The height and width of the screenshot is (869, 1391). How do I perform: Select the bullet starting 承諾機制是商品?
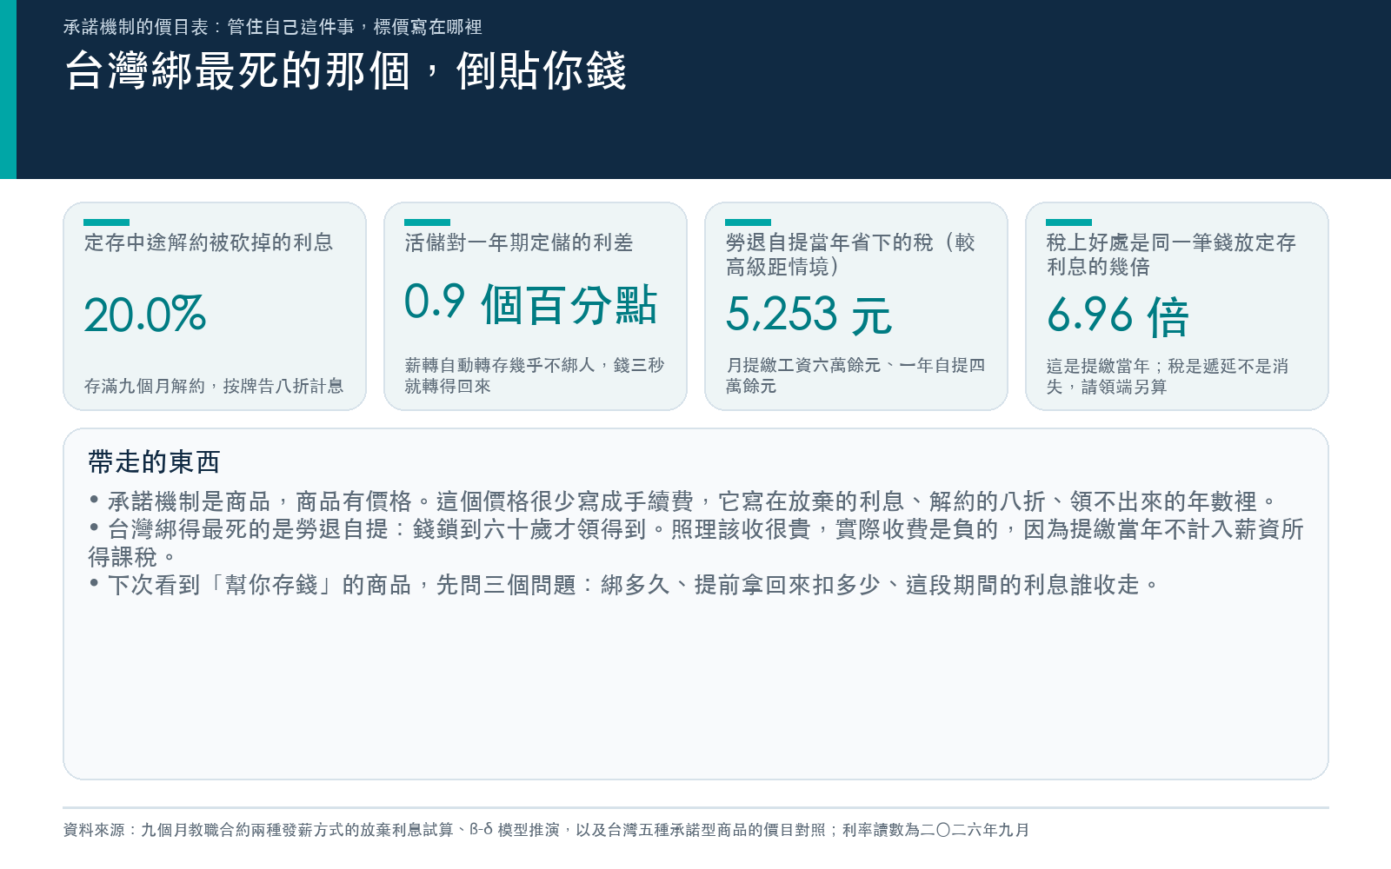point(683,501)
